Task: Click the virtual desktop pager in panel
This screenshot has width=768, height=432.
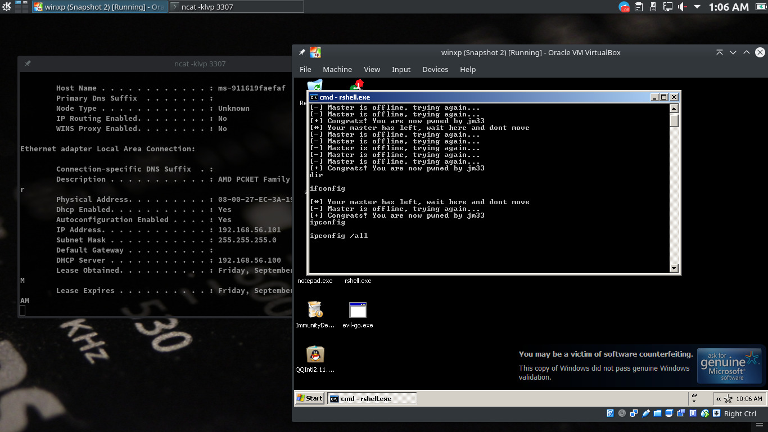Action: (22, 7)
